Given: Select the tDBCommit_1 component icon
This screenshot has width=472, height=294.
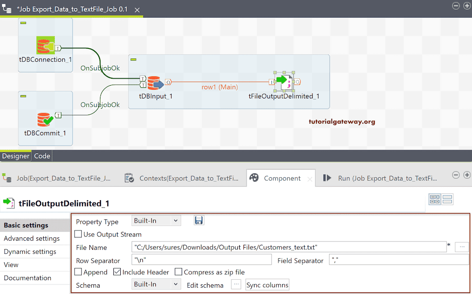Looking at the screenshot, I should pyautogui.click(x=45, y=119).
